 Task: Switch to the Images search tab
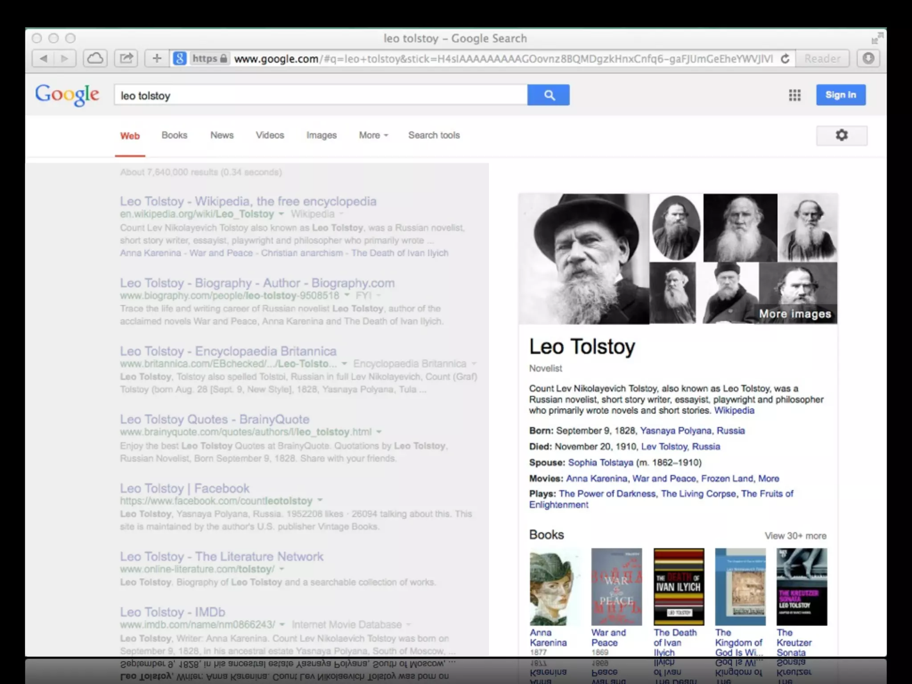coord(321,135)
